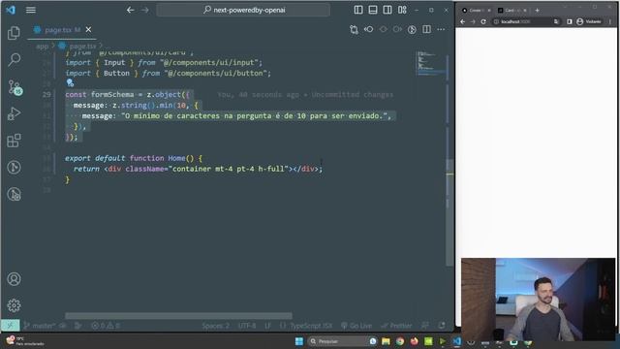Click the localhost address bar

pos(526,21)
